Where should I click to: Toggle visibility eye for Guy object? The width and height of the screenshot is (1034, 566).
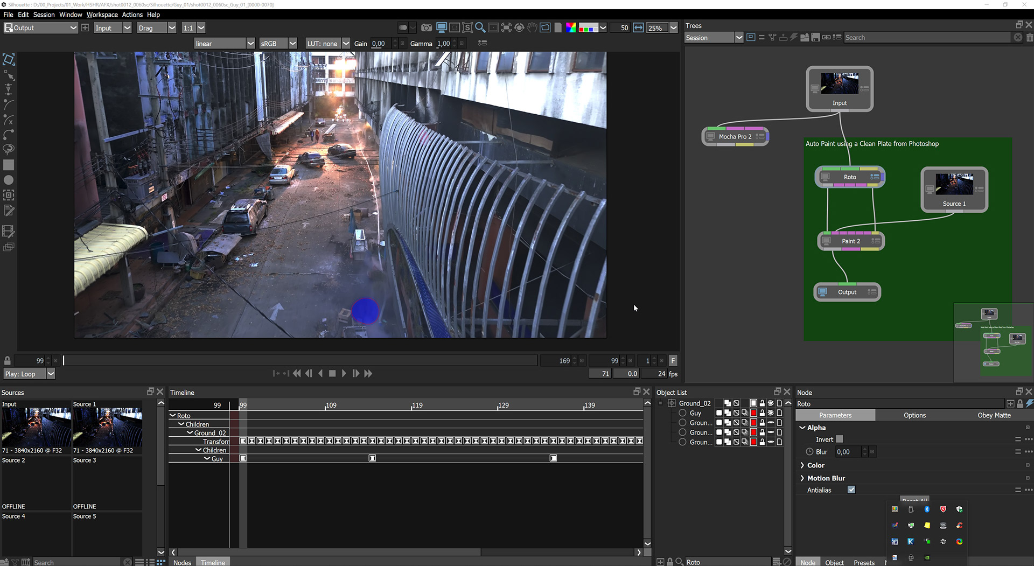click(x=771, y=413)
